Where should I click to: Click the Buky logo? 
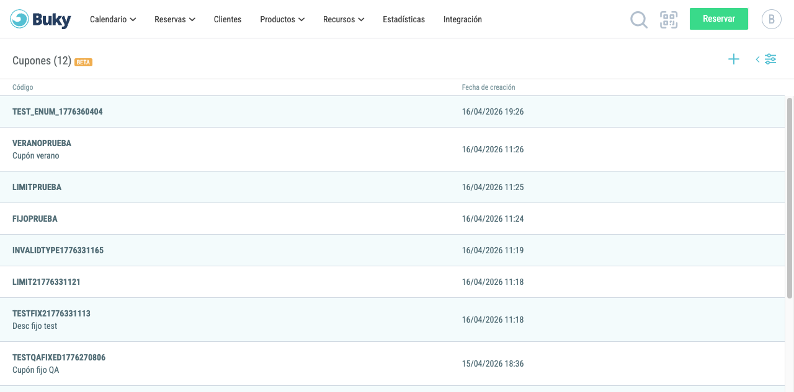coord(41,20)
